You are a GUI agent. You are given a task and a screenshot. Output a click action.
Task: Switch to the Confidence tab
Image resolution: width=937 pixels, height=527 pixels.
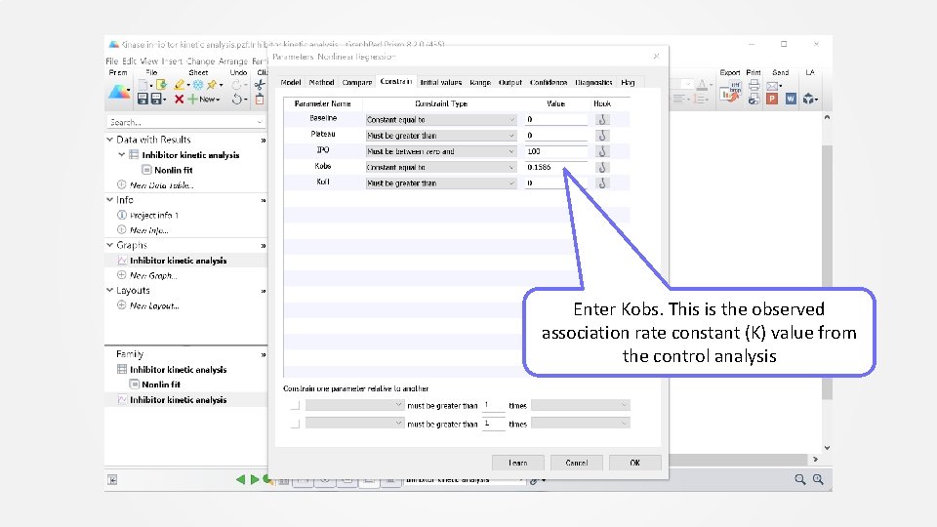pyautogui.click(x=549, y=82)
